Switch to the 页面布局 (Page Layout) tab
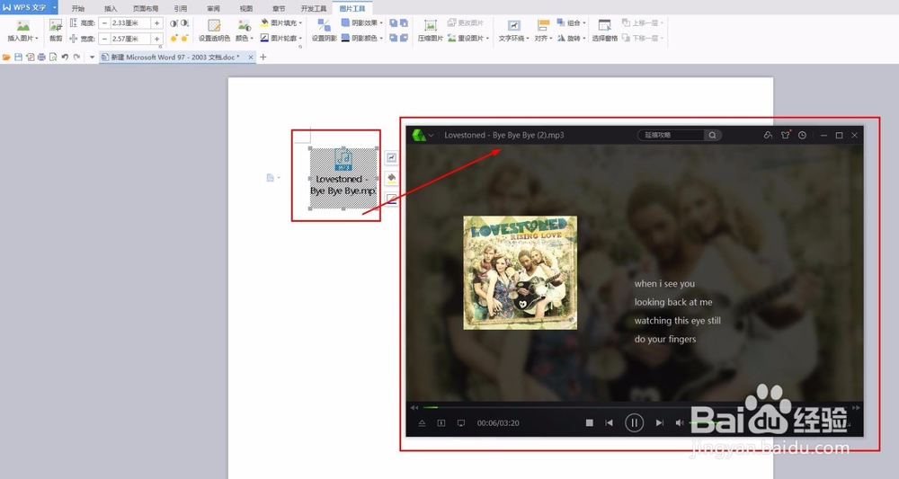Image resolution: width=899 pixels, height=479 pixels. tap(146, 9)
